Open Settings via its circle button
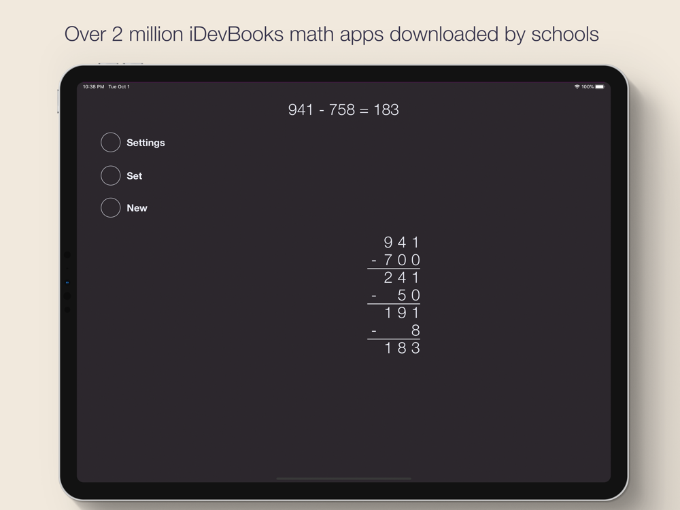The height and width of the screenshot is (510, 680). 111,142
